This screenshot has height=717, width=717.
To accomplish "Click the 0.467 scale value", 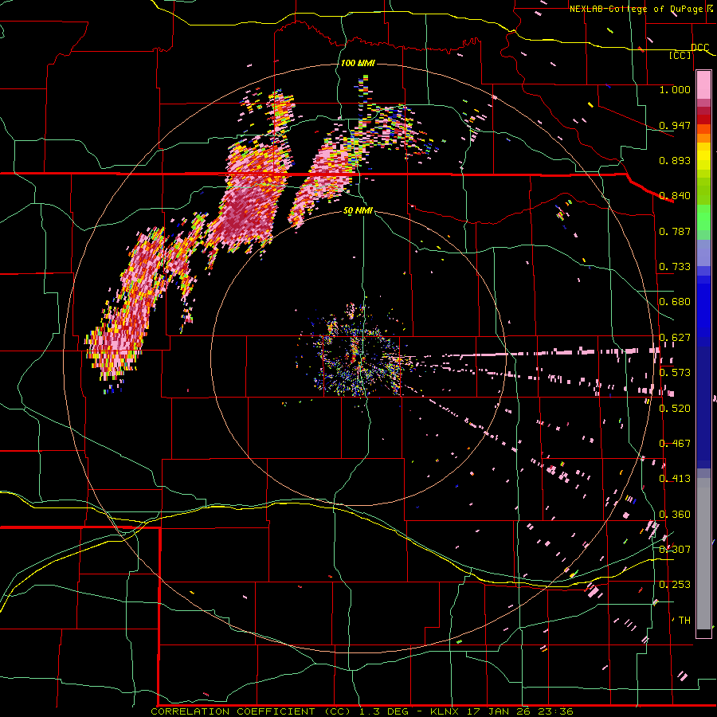I will (x=675, y=444).
